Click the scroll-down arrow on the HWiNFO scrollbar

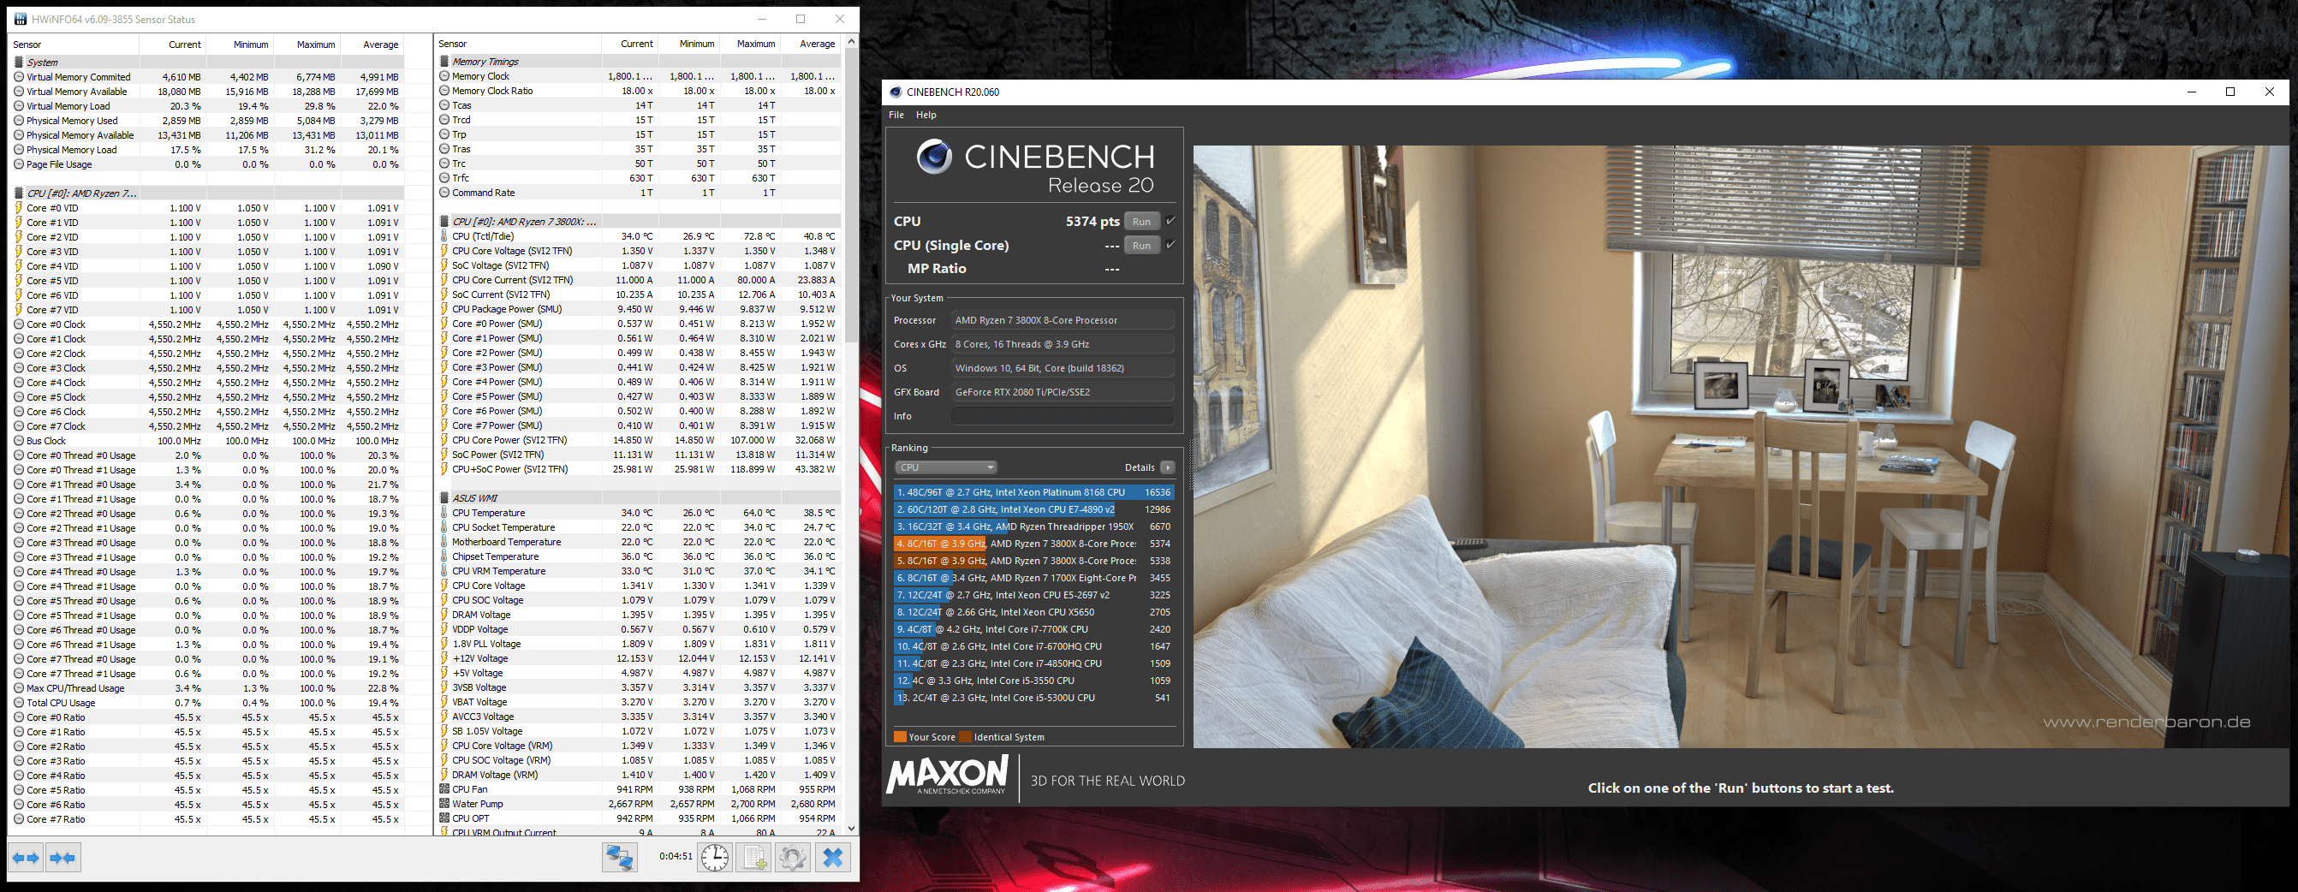[851, 828]
